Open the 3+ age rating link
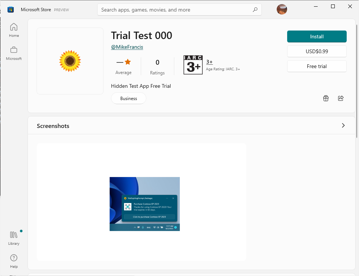Image resolution: width=359 pixels, height=276 pixels. point(209,62)
